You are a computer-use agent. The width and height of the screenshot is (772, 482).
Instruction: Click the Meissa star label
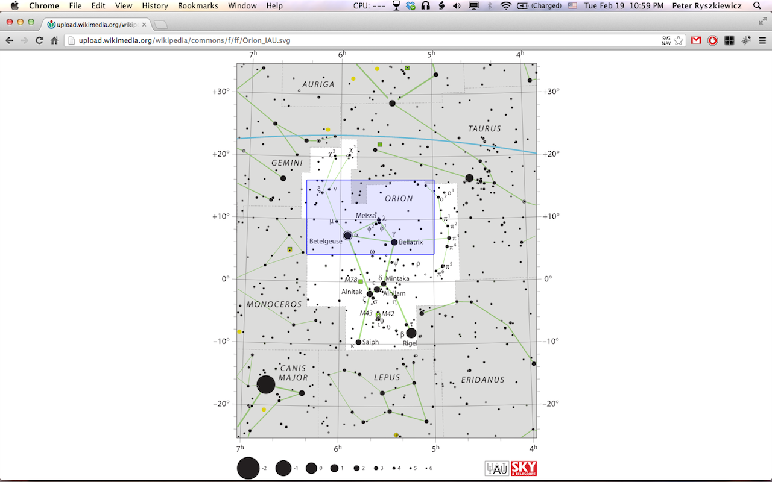[365, 215]
